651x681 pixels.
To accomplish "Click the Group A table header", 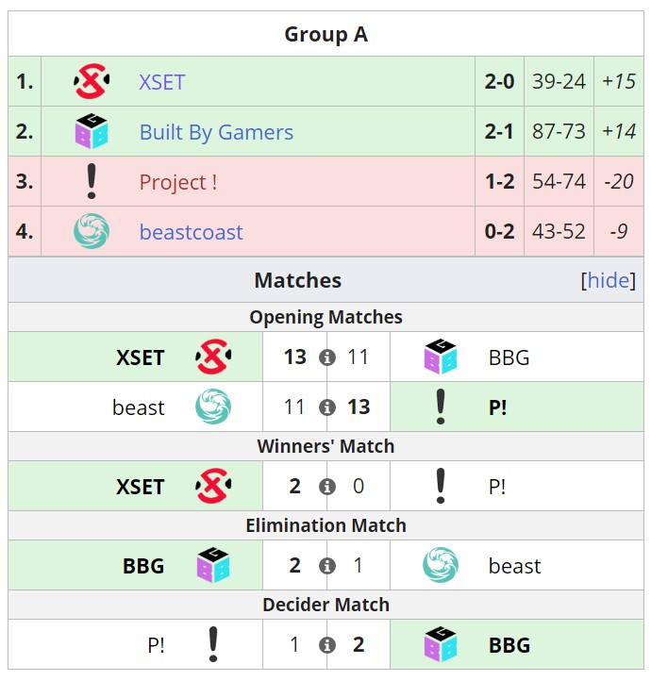I will point(325,34).
